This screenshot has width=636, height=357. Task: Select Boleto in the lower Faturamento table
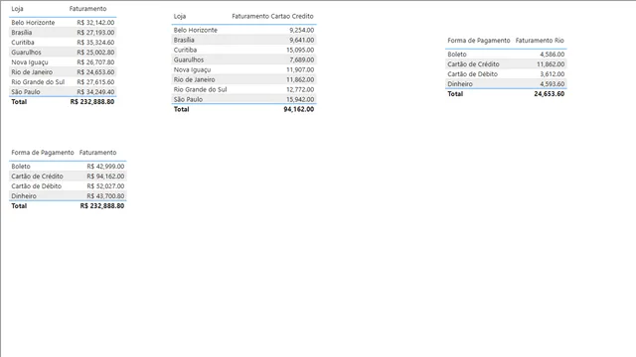(x=21, y=167)
